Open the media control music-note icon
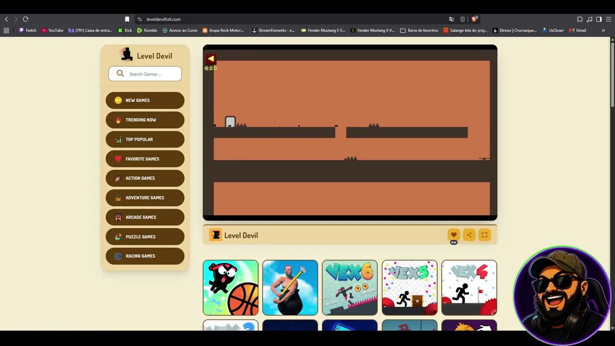The image size is (615, 346). [x=590, y=19]
